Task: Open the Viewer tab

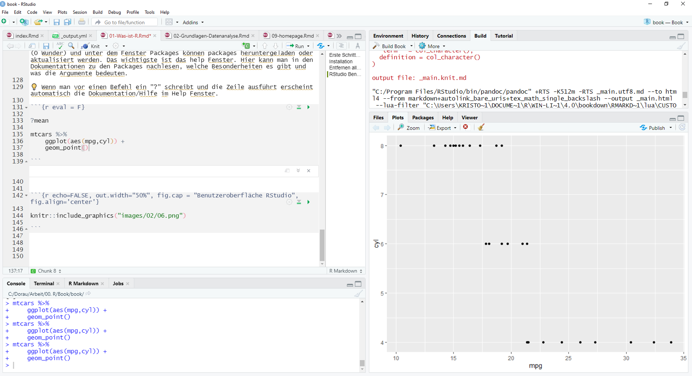Action: [x=469, y=117]
